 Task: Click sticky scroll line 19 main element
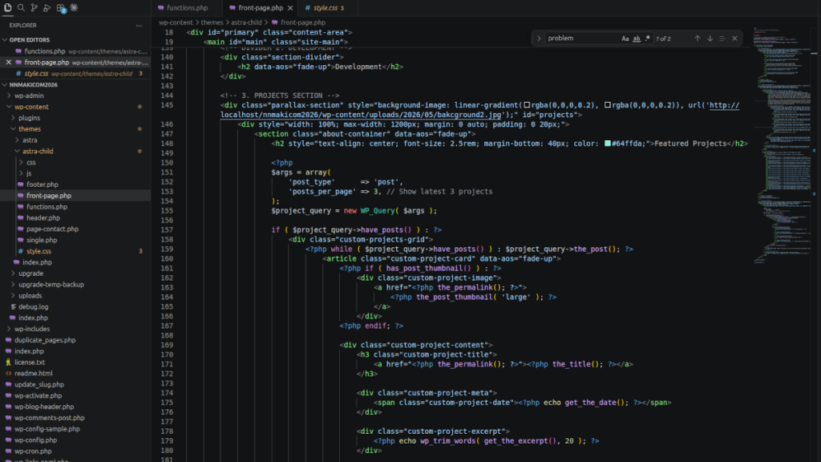pyautogui.click(x=276, y=42)
